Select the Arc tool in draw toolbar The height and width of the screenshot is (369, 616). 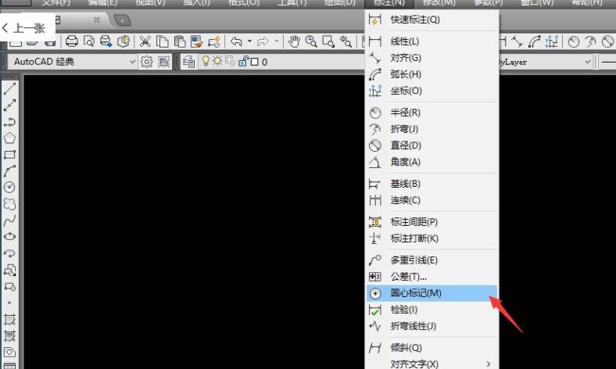click(x=10, y=171)
